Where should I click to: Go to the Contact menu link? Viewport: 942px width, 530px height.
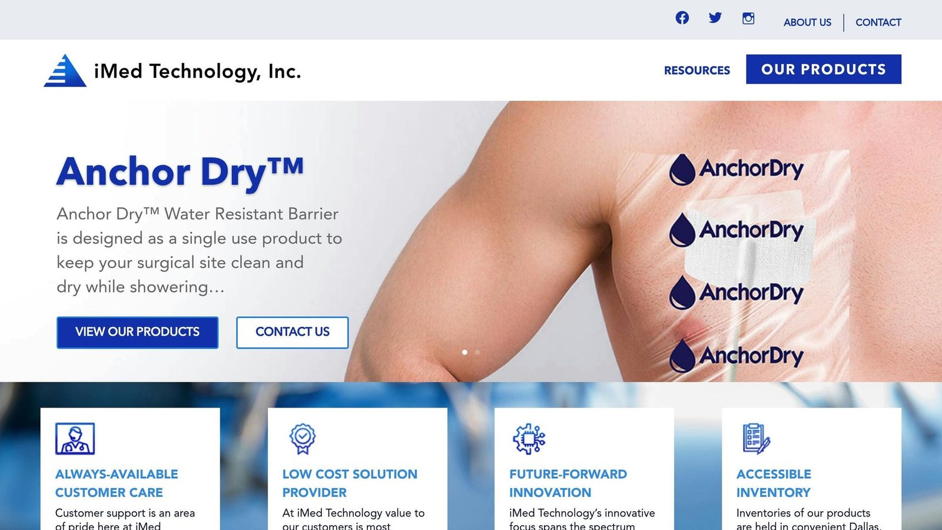point(878,22)
